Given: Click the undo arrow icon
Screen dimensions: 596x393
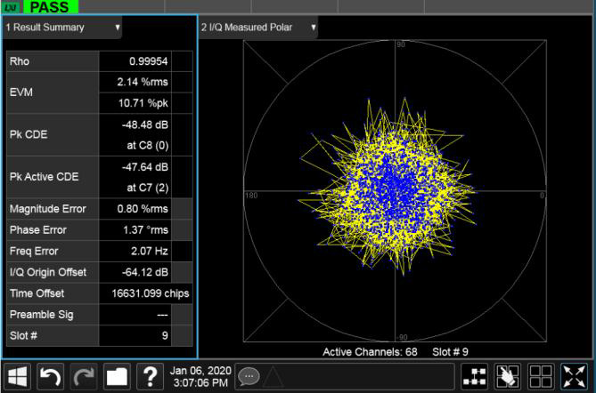Looking at the screenshot, I should (52, 376).
